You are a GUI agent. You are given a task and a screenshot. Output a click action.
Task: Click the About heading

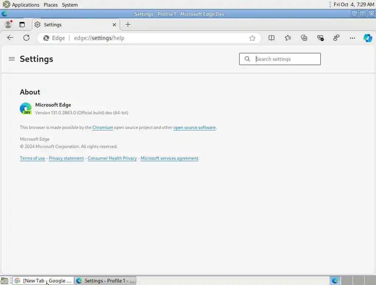point(30,92)
